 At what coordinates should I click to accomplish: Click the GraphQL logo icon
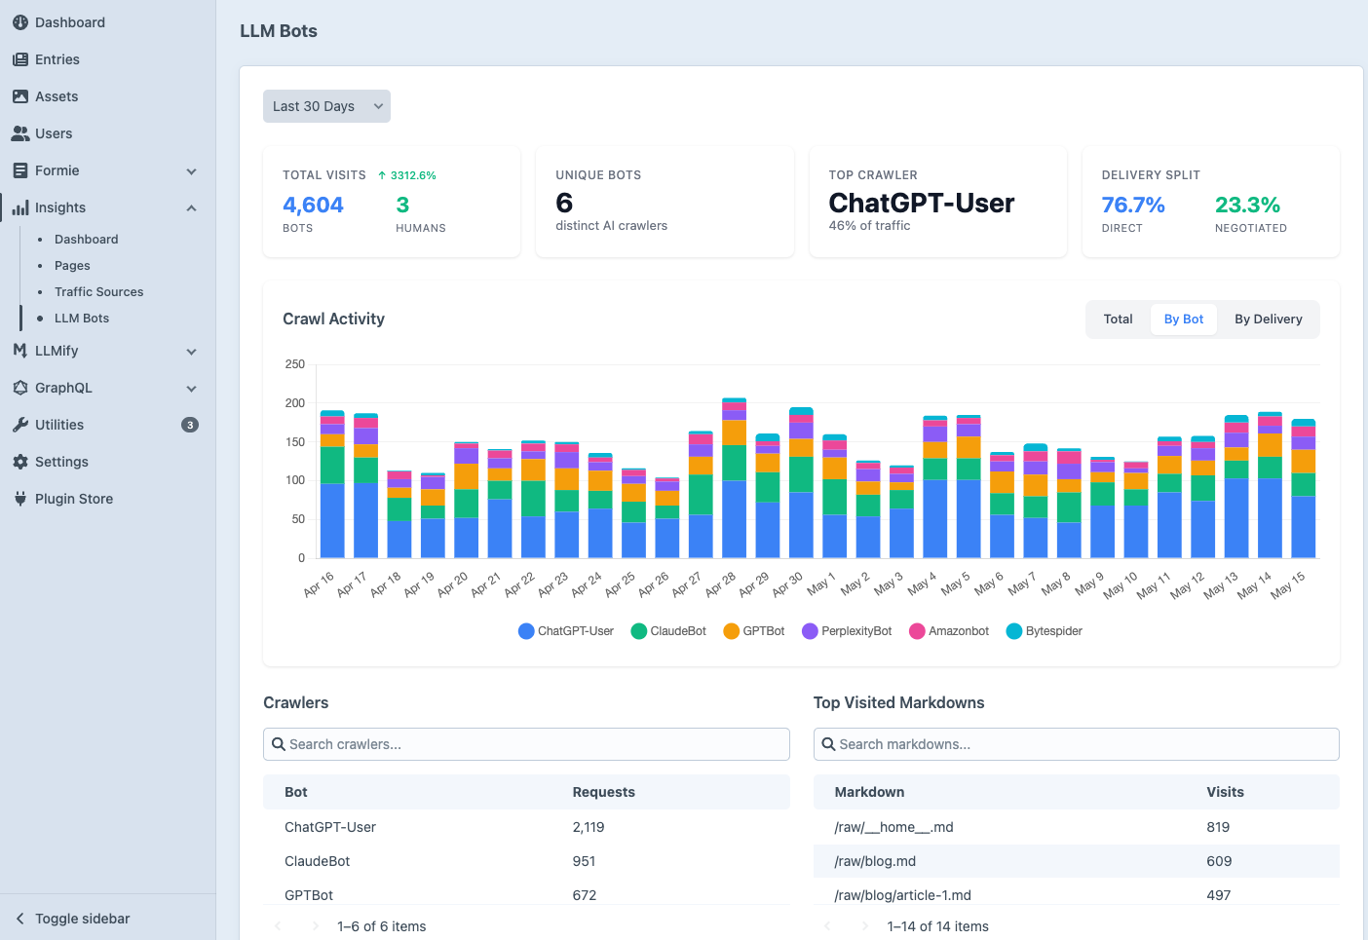(20, 388)
